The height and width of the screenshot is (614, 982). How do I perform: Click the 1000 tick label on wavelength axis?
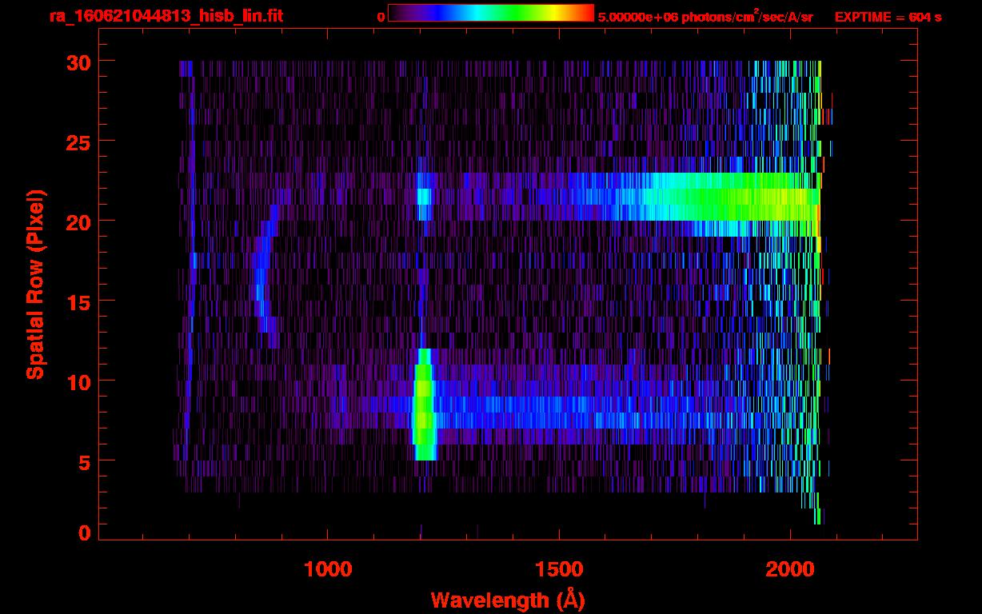tap(328, 568)
